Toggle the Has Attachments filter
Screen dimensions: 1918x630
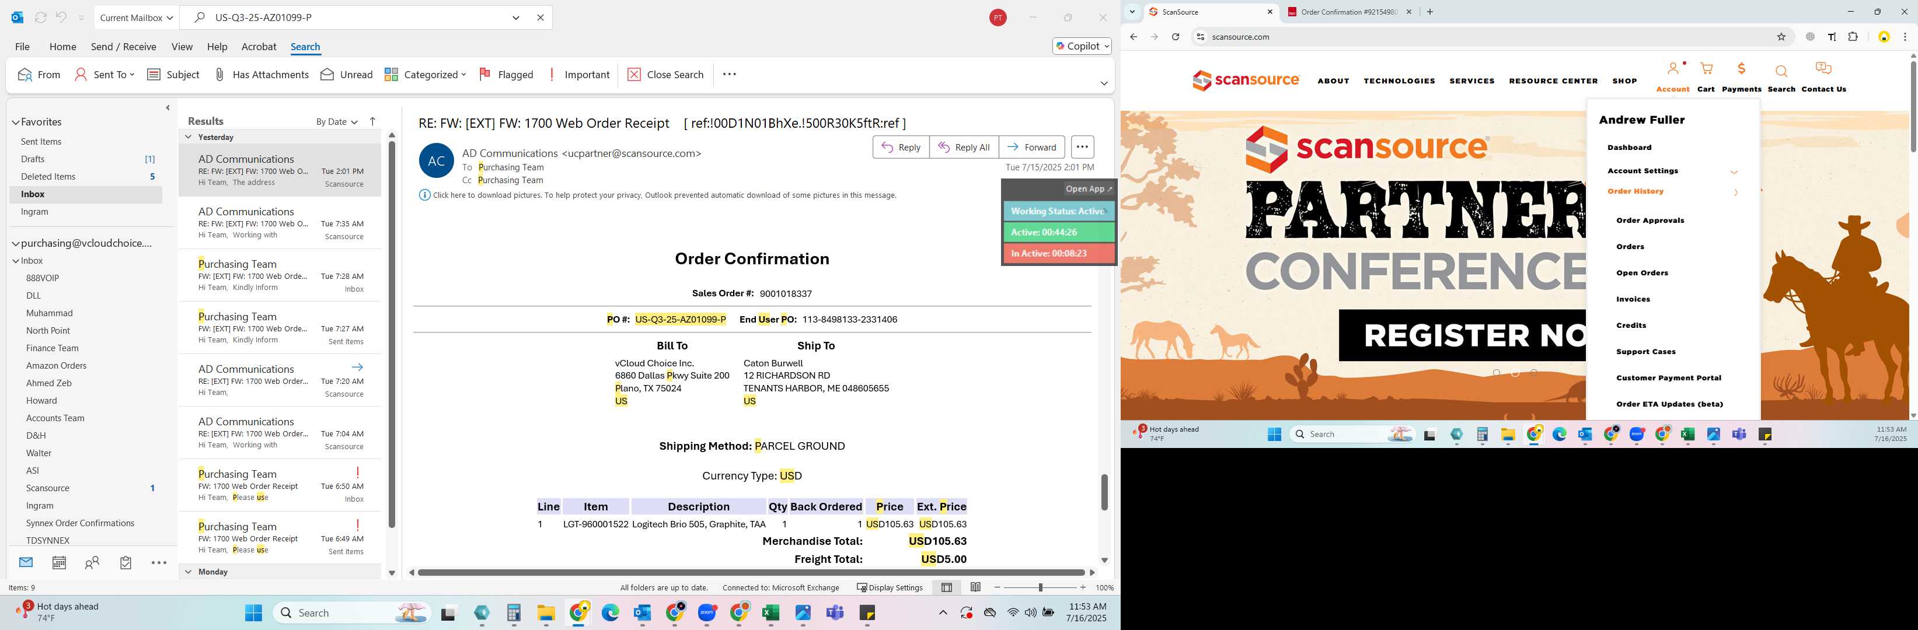pos(261,75)
